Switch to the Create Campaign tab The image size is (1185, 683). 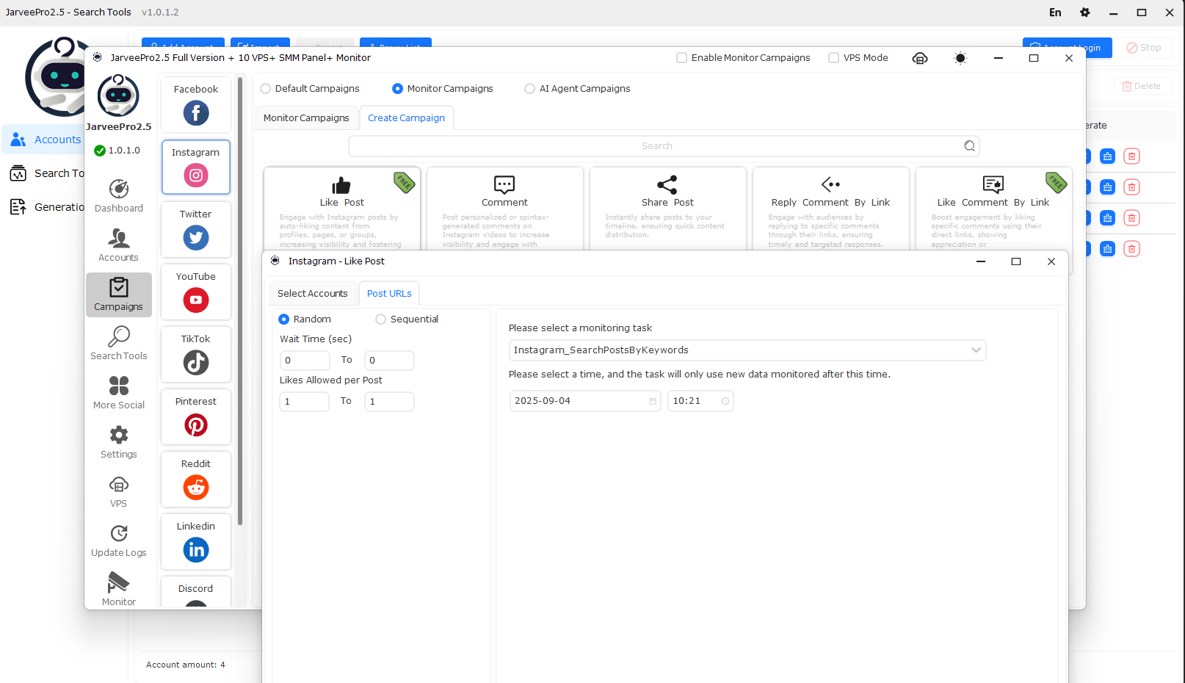(406, 118)
